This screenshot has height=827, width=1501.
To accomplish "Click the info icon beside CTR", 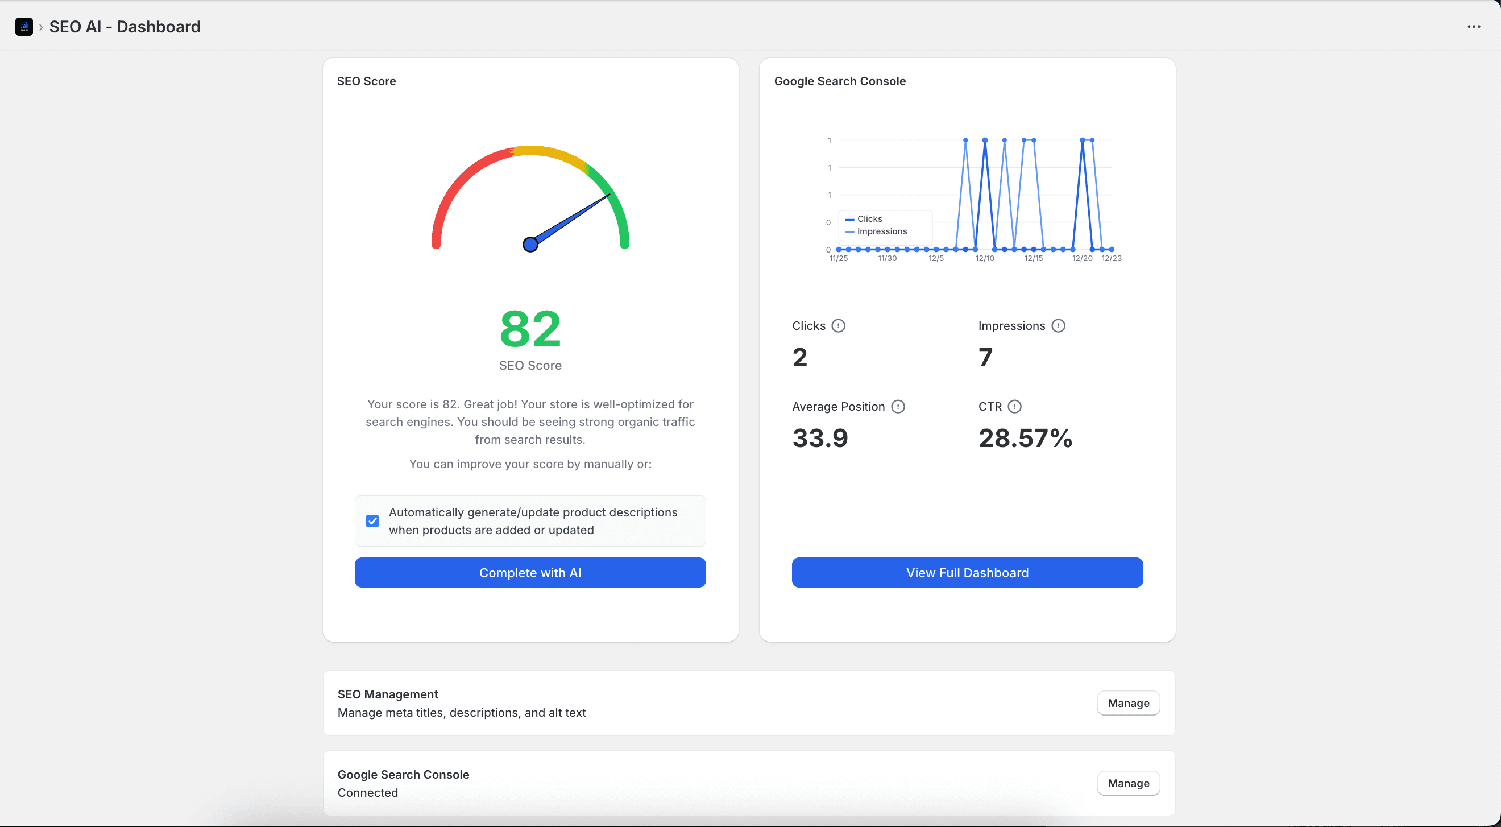I will tap(1015, 406).
